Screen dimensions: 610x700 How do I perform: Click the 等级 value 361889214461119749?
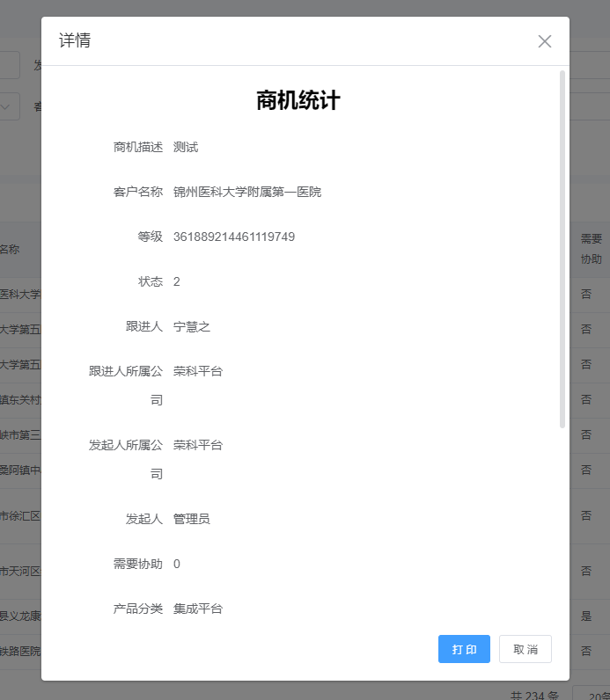(x=233, y=237)
